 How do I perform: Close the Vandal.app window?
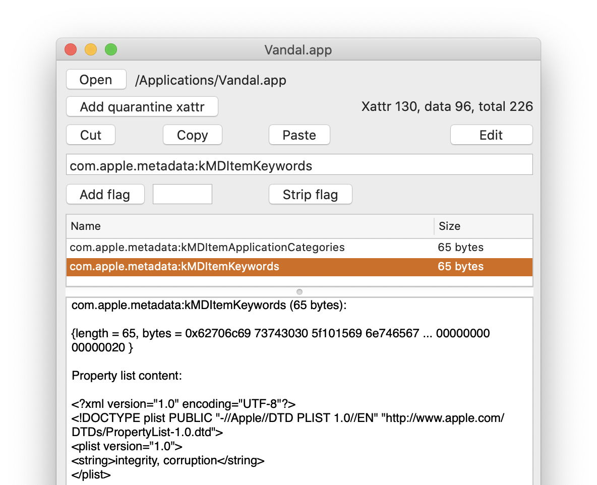(x=71, y=50)
